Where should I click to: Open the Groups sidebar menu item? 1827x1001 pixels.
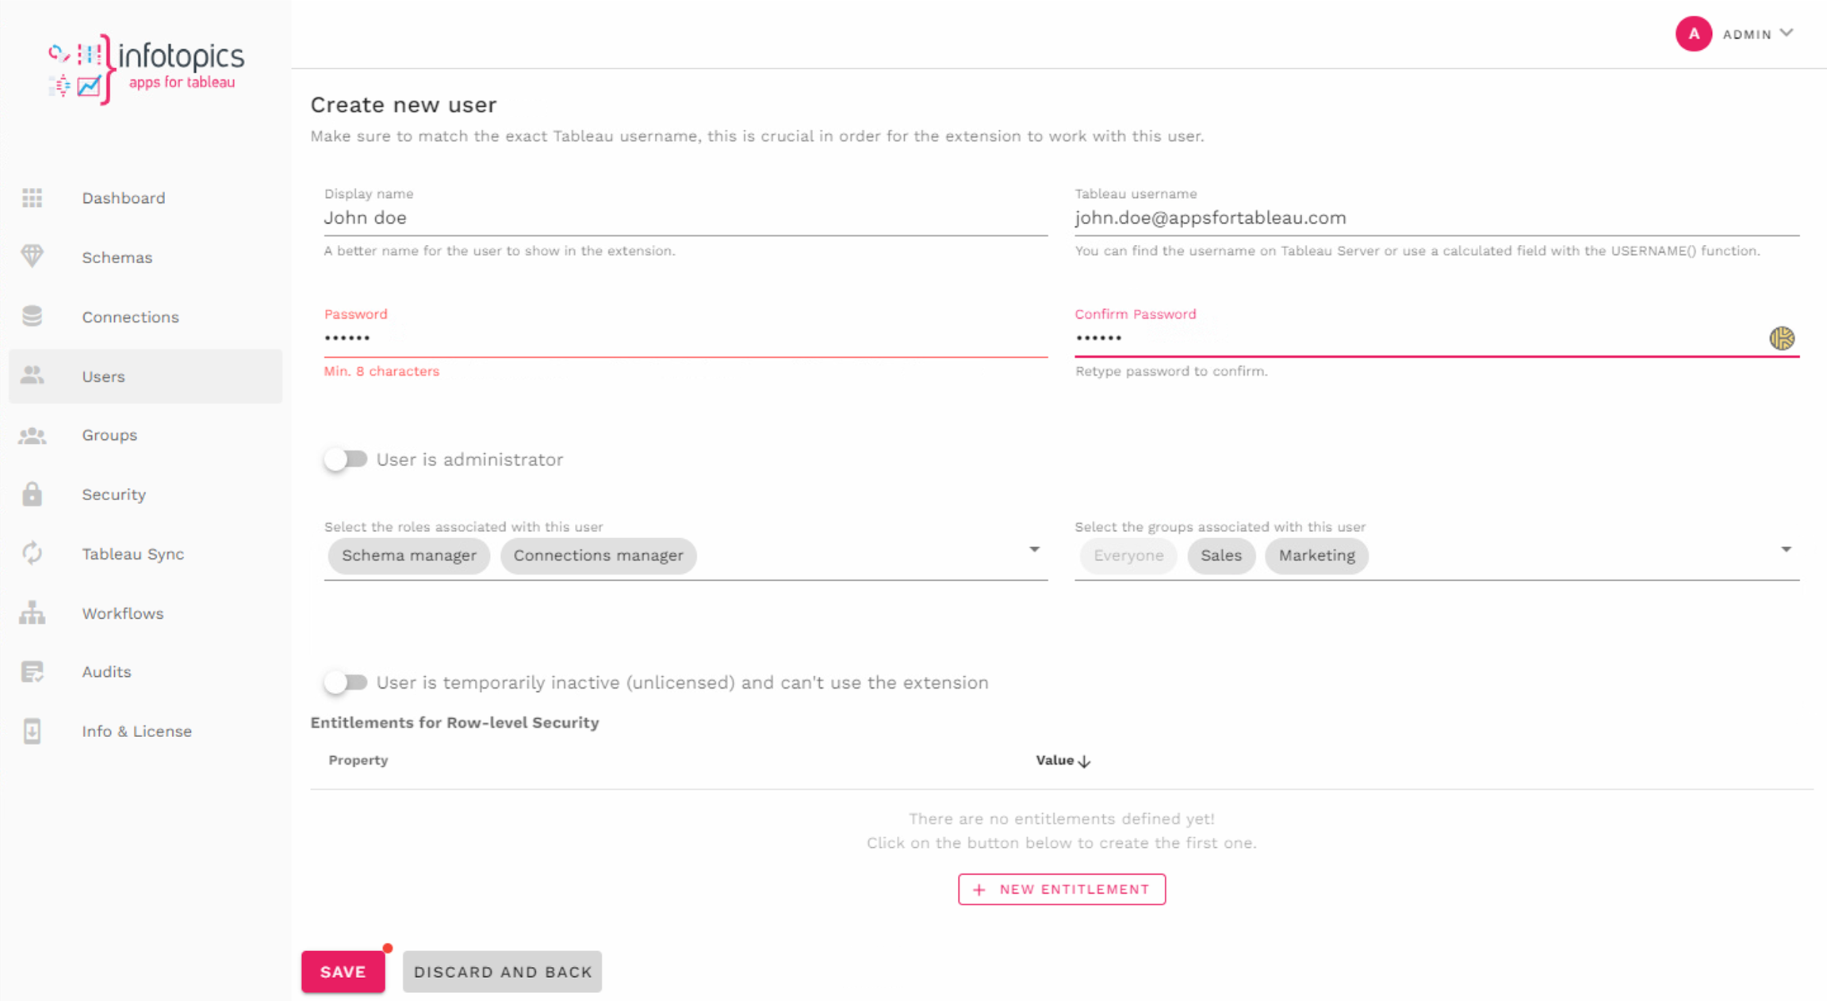tap(109, 435)
